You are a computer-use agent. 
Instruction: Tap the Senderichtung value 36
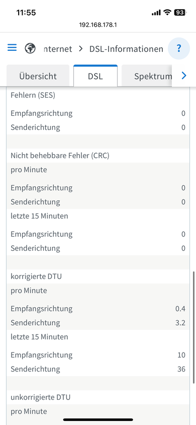(181, 369)
